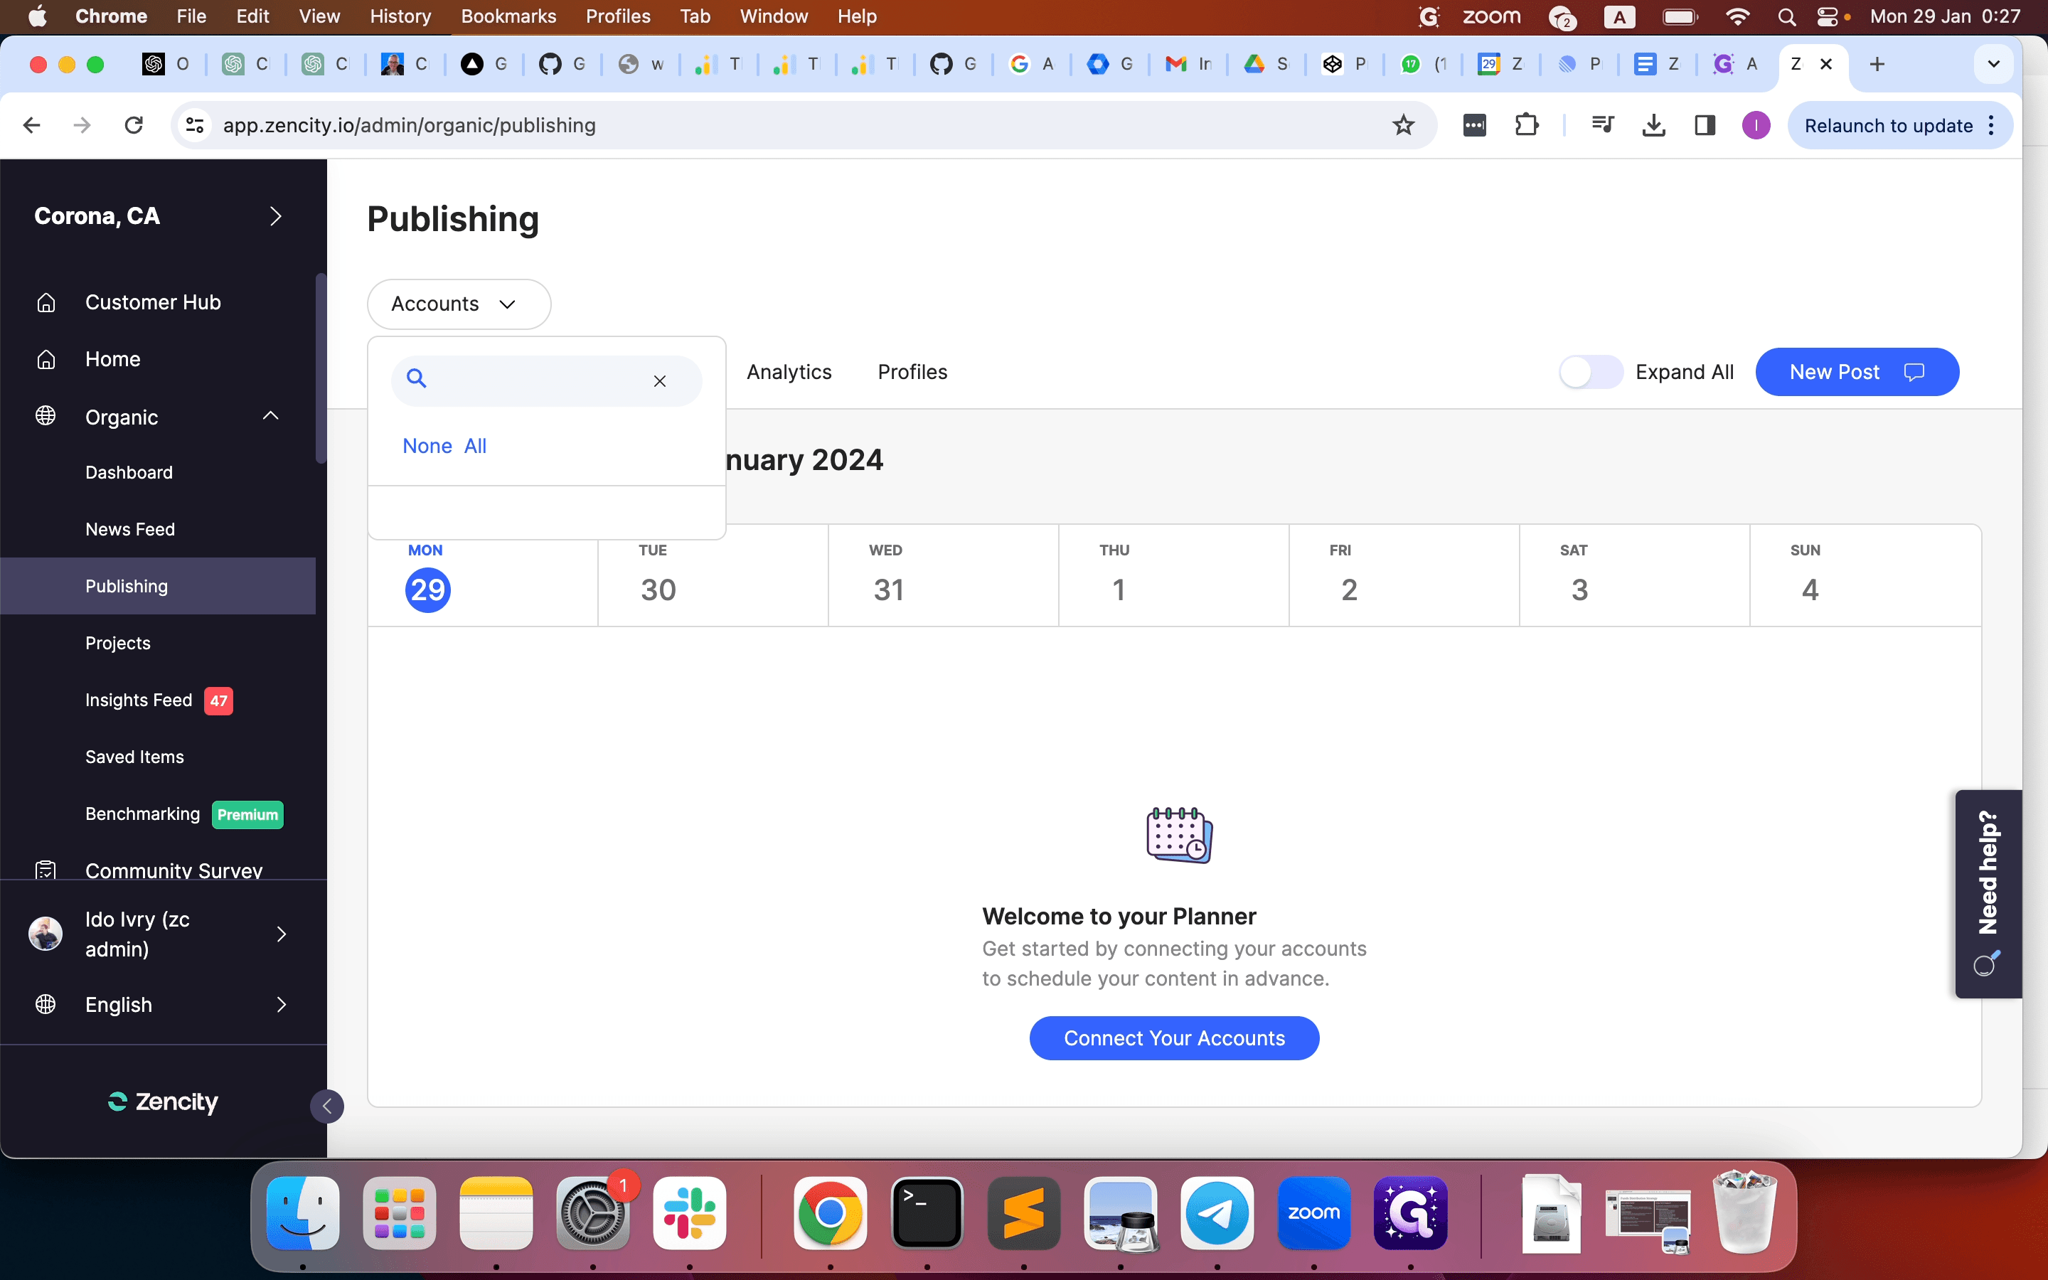Click the search magnifier icon in Accounts dropdown

(x=417, y=378)
